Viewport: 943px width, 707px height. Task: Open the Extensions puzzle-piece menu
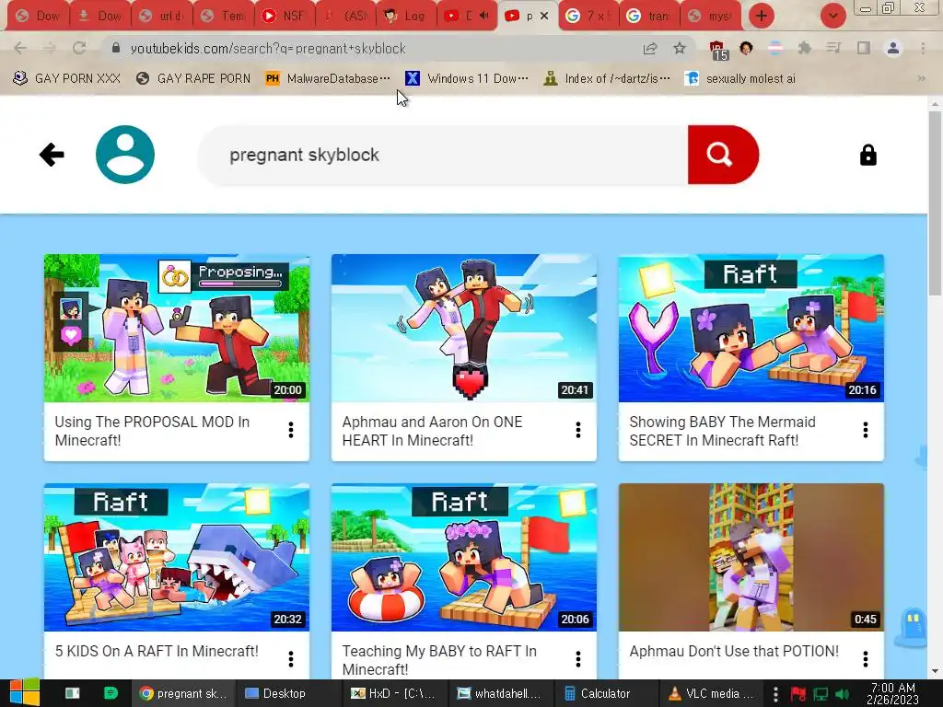805,48
